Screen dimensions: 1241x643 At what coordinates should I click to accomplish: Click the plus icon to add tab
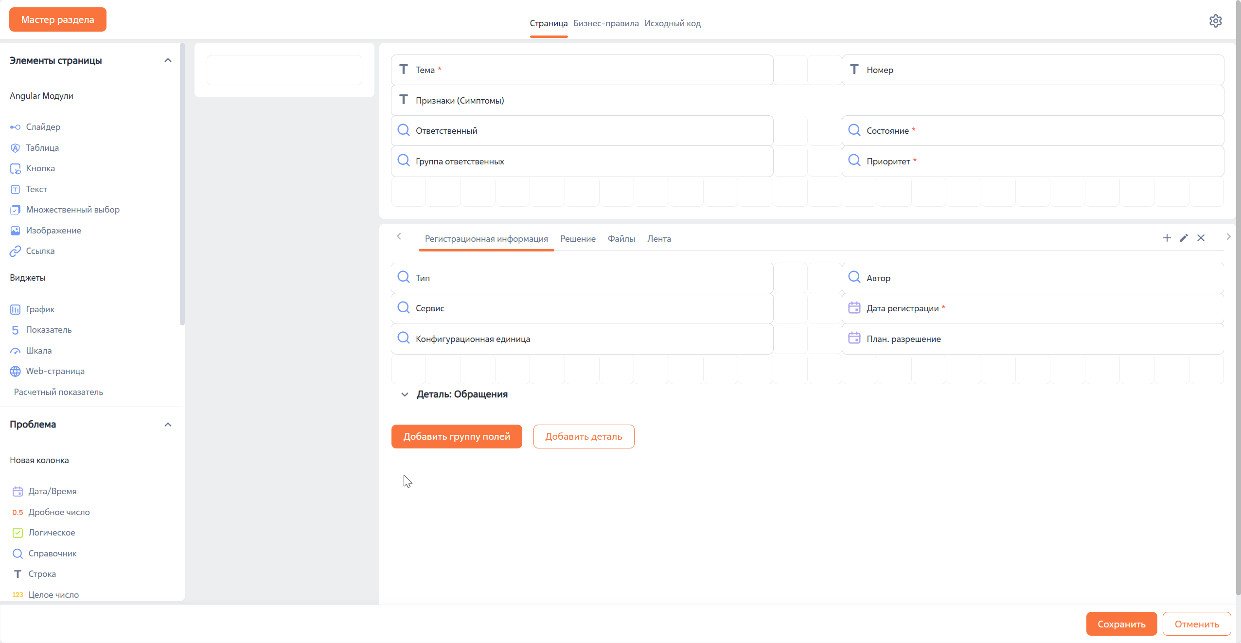tap(1167, 238)
